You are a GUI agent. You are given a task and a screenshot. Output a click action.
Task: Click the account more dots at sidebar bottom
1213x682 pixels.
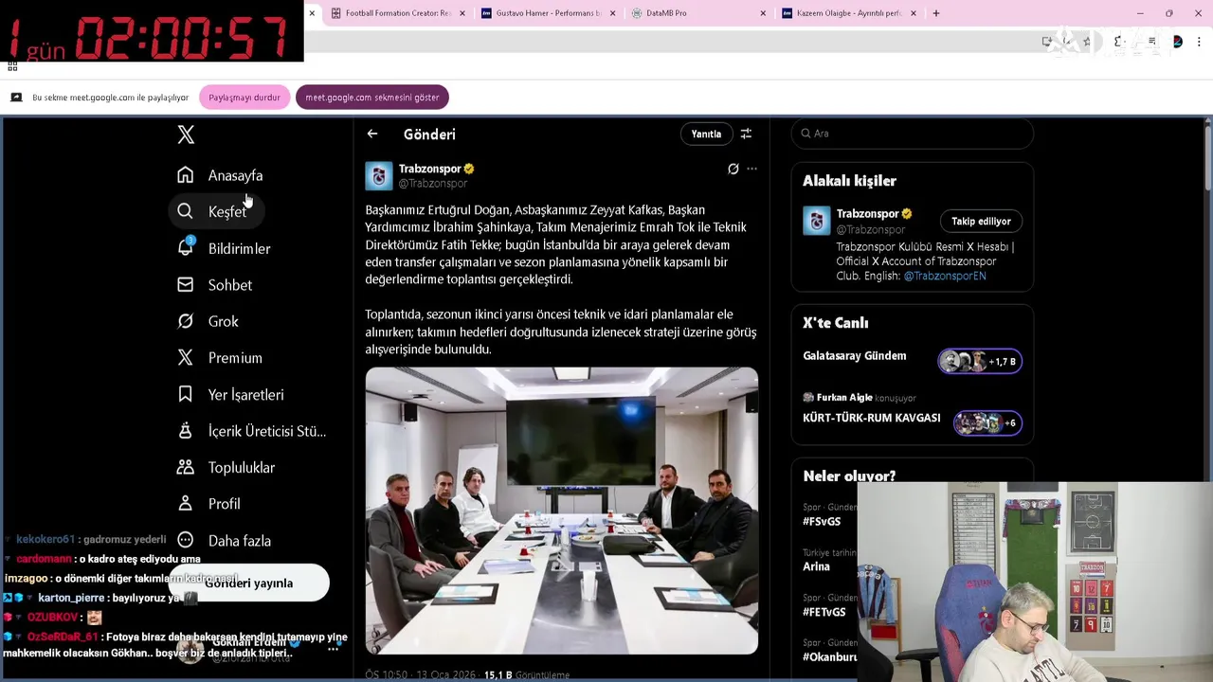pyautogui.click(x=333, y=650)
